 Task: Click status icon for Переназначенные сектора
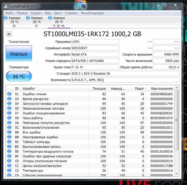click(9, 108)
